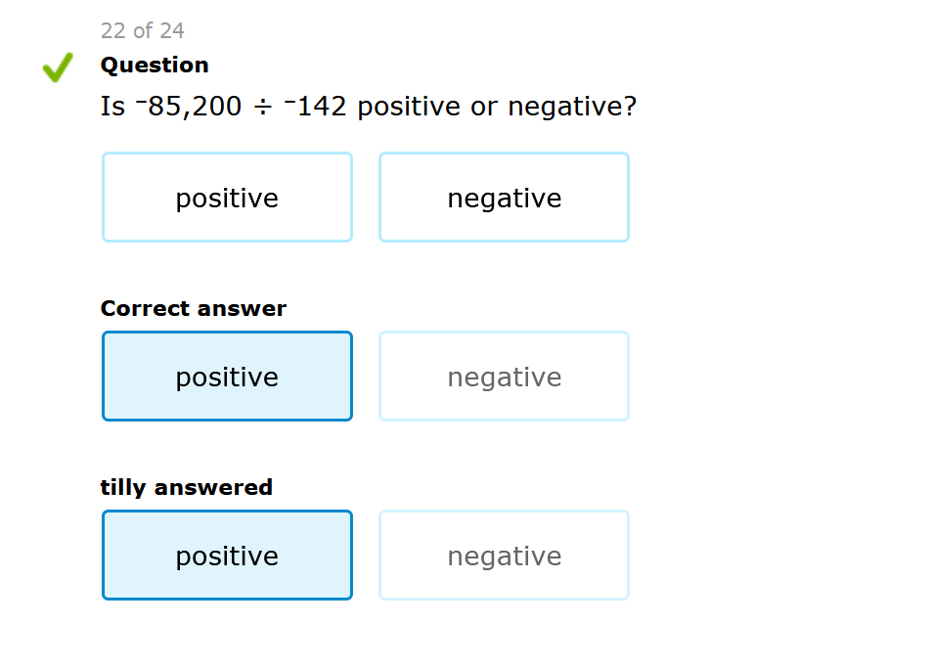This screenshot has width=933, height=668.
Task: Click greyed "negative" under tilly answered
Action: (x=504, y=556)
